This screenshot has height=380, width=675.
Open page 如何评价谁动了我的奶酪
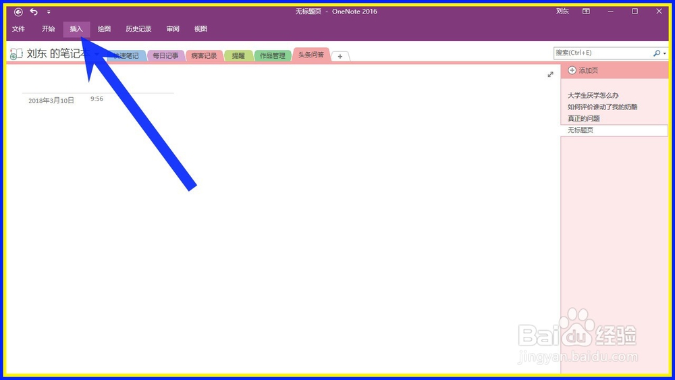pos(603,107)
